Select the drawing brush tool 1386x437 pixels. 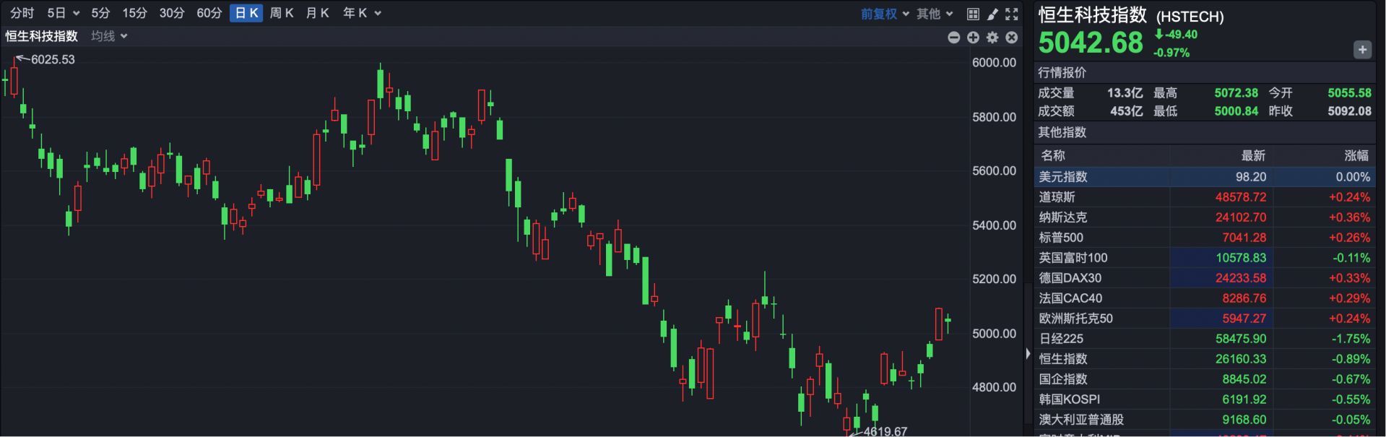[x=992, y=14]
